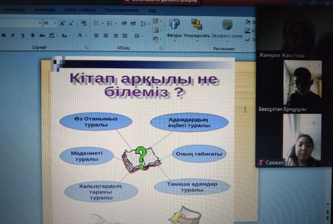
Task: Select the Оның табиғаты oval shape
Action: 198,154
